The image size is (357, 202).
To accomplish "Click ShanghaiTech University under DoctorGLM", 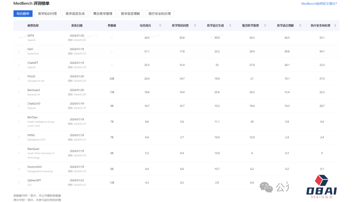I will point(40,171).
